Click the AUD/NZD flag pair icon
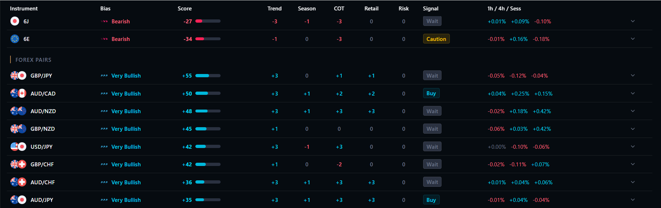 pyautogui.click(x=18, y=111)
